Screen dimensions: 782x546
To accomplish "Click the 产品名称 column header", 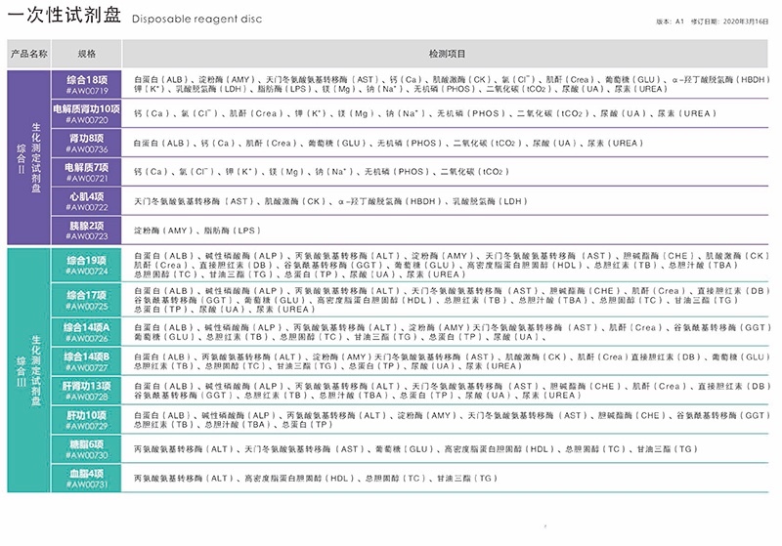I will [27, 54].
